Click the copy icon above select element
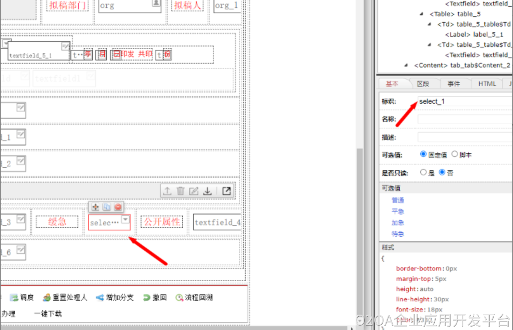The height and width of the screenshot is (330, 513). (x=107, y=207)
